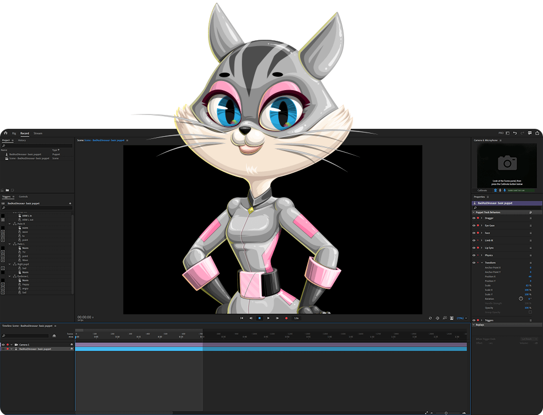Screen dimensions: 543x415
Task: Expand the Eye Gaze behavior
Action: 482,225
